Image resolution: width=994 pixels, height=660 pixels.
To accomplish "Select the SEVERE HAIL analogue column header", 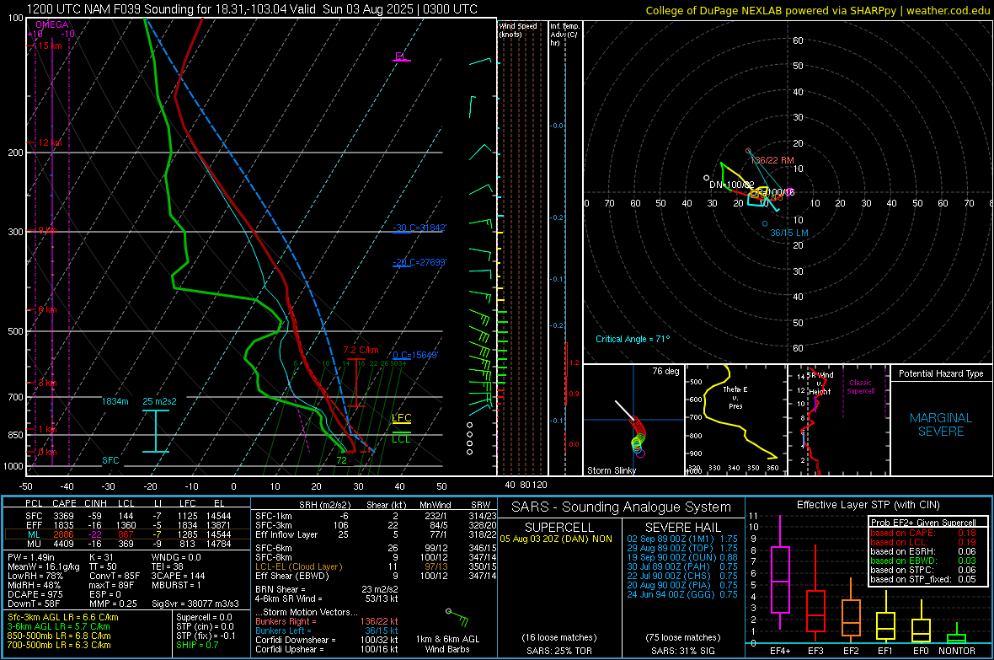I will click(682, 528).
